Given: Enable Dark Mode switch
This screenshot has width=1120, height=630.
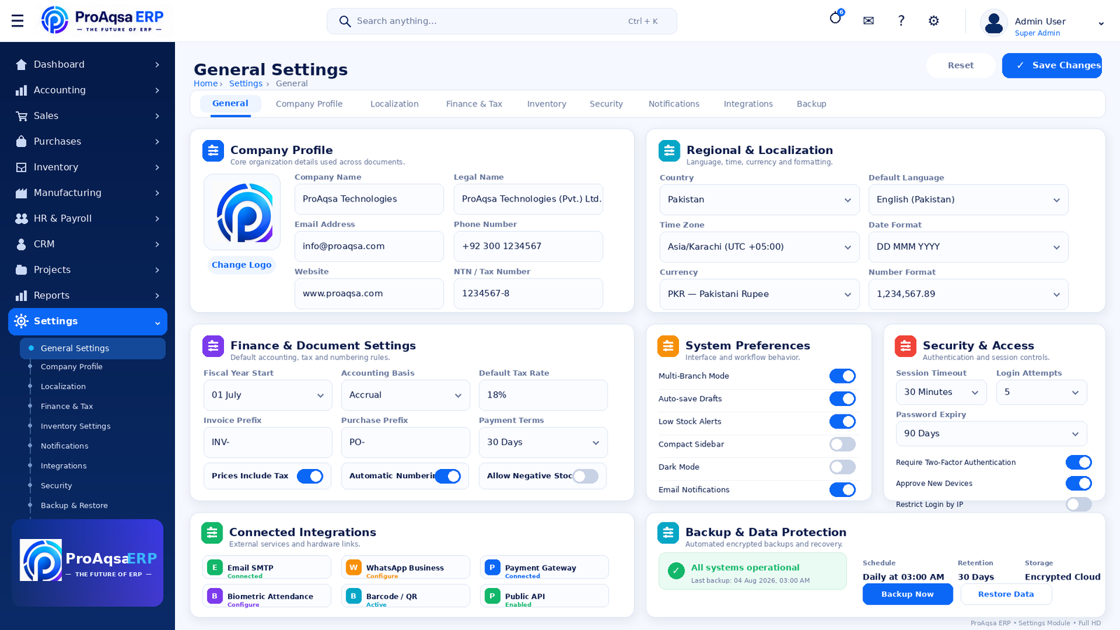Looking at the screenshot, I should click(843, 467).
